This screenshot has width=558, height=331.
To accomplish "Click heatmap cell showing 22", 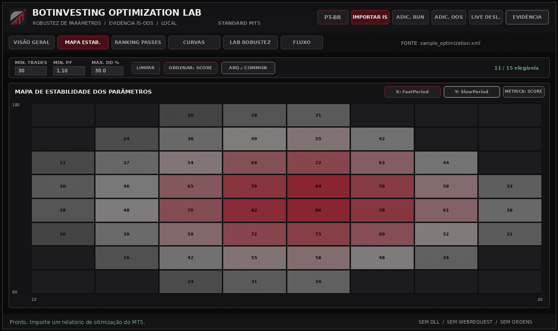I will (x=63, y=163).
